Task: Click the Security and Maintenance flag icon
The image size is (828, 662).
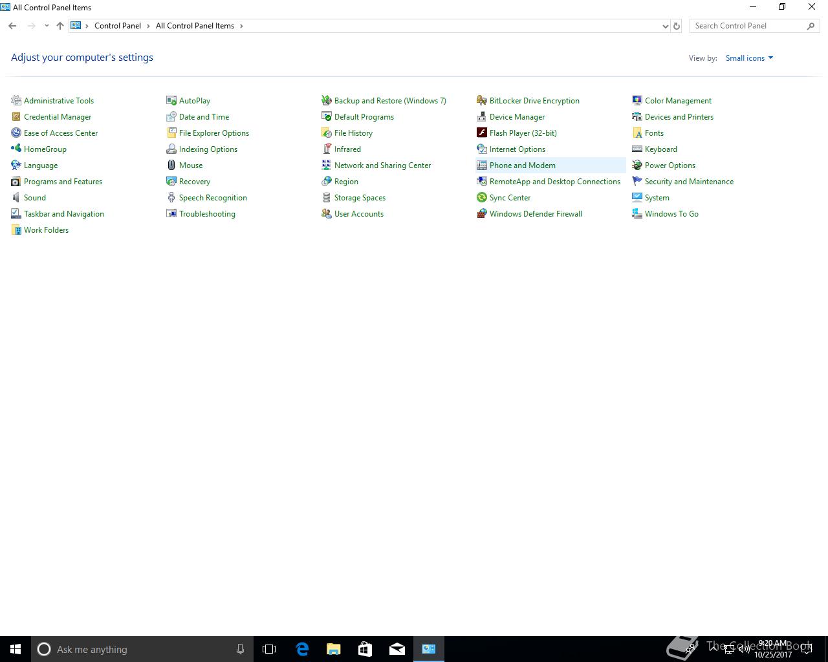Action: 637,181
